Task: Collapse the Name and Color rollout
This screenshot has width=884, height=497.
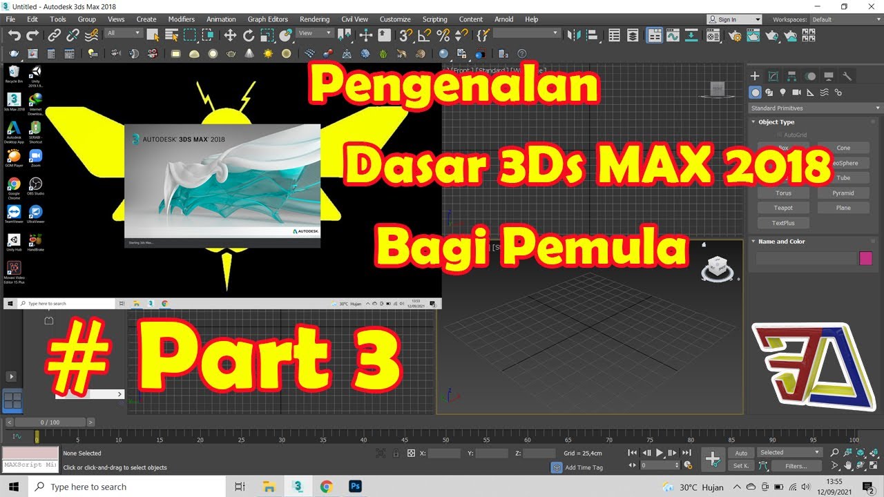Action: (x=781, y=242)
